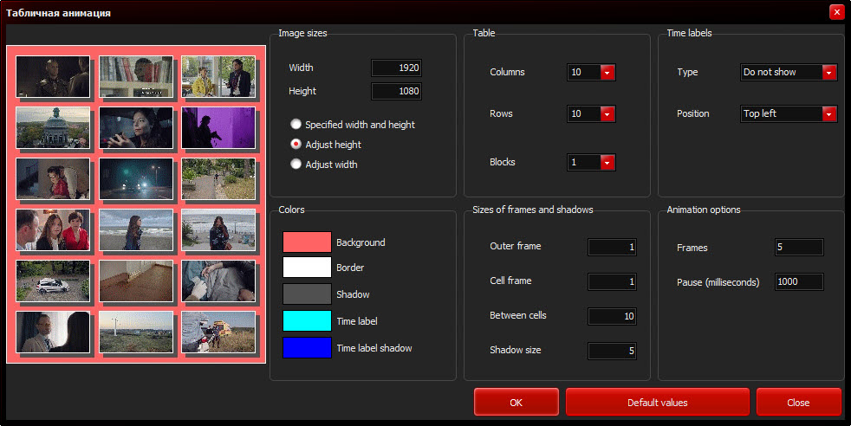Click the Time label shadow text
The width and height of the screenshot is (851, 426).
pos(374,348)
